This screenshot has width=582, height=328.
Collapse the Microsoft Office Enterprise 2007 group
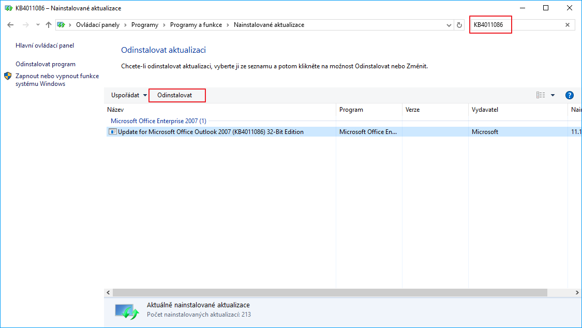pyautogui.click(x=158, y=121)
